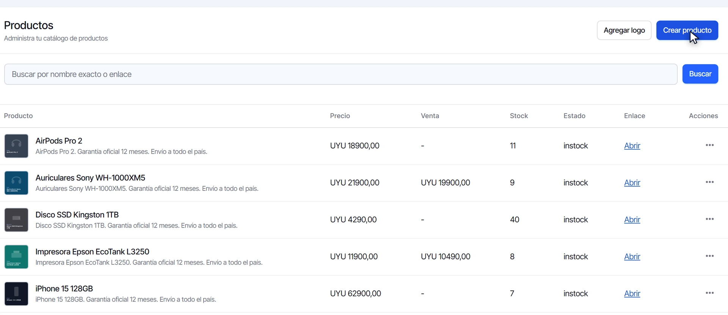Click price UYU 62900,00
The image size is (728, 315).
355,293
